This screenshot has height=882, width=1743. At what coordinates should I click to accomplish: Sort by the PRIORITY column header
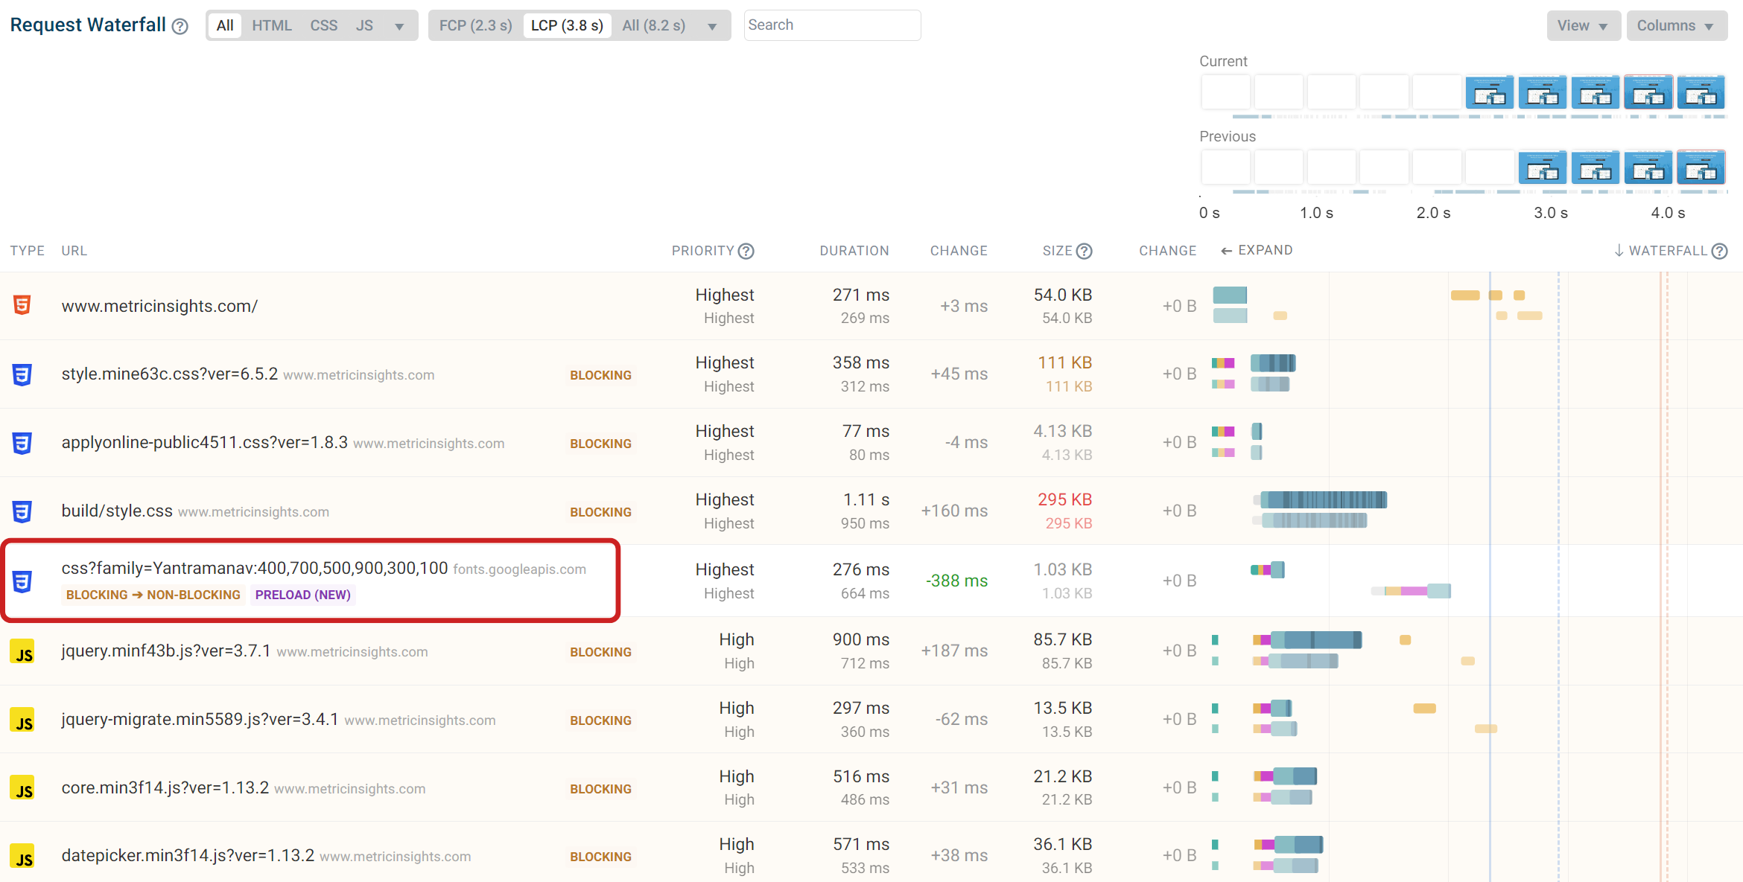tap(702, 251)
